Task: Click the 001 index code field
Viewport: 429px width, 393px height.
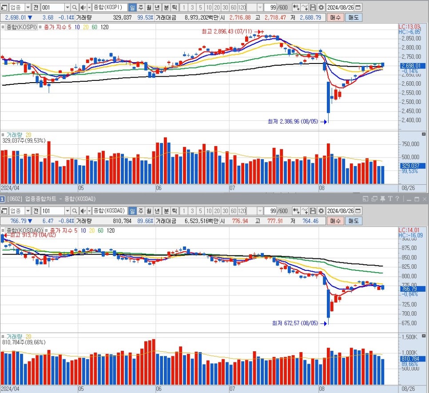Action: 53,8
